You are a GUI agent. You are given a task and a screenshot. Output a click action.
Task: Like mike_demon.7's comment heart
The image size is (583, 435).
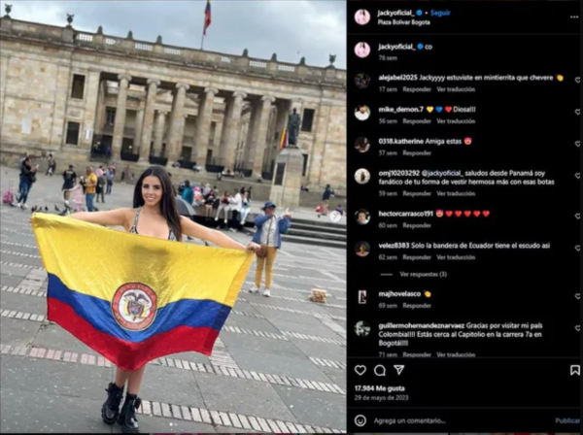578,112
